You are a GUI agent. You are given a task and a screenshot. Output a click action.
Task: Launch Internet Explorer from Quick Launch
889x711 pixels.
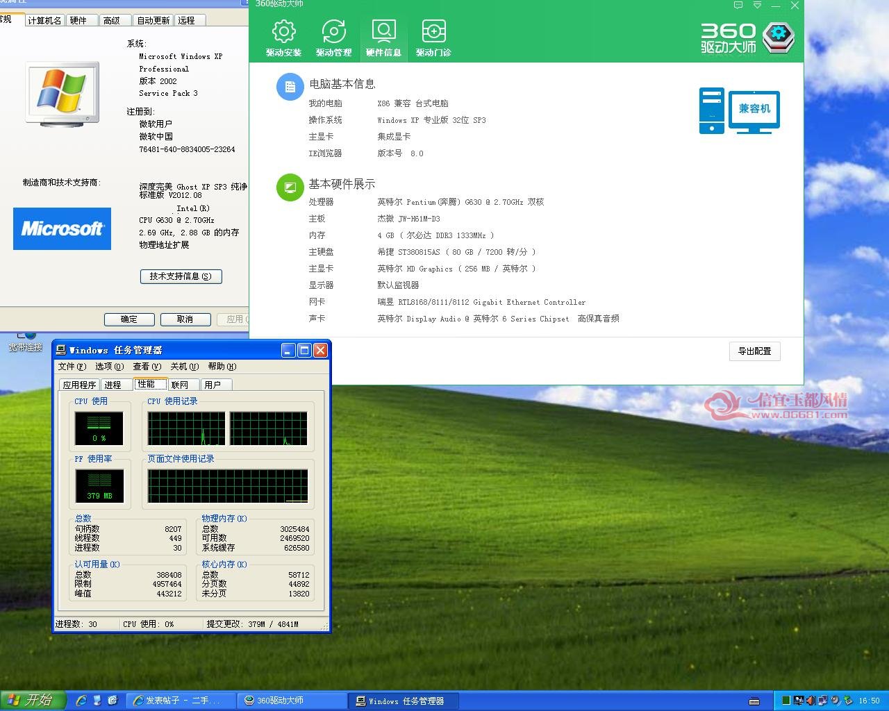pyautogui.click(x=81, y=701)
